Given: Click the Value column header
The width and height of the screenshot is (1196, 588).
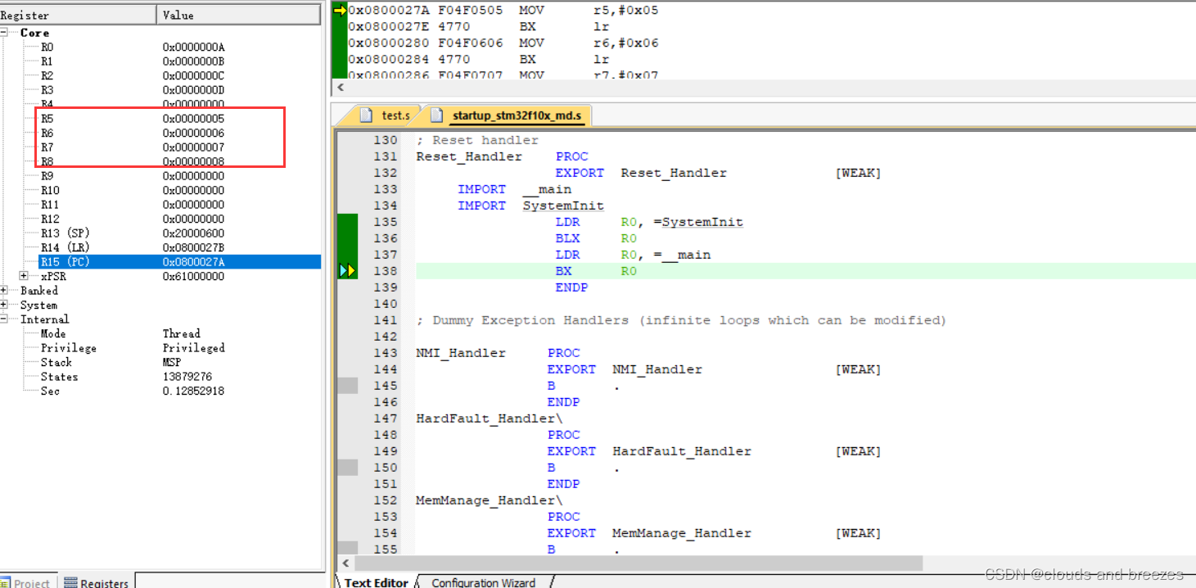Looking at the screenshot, I should [238, 15].
